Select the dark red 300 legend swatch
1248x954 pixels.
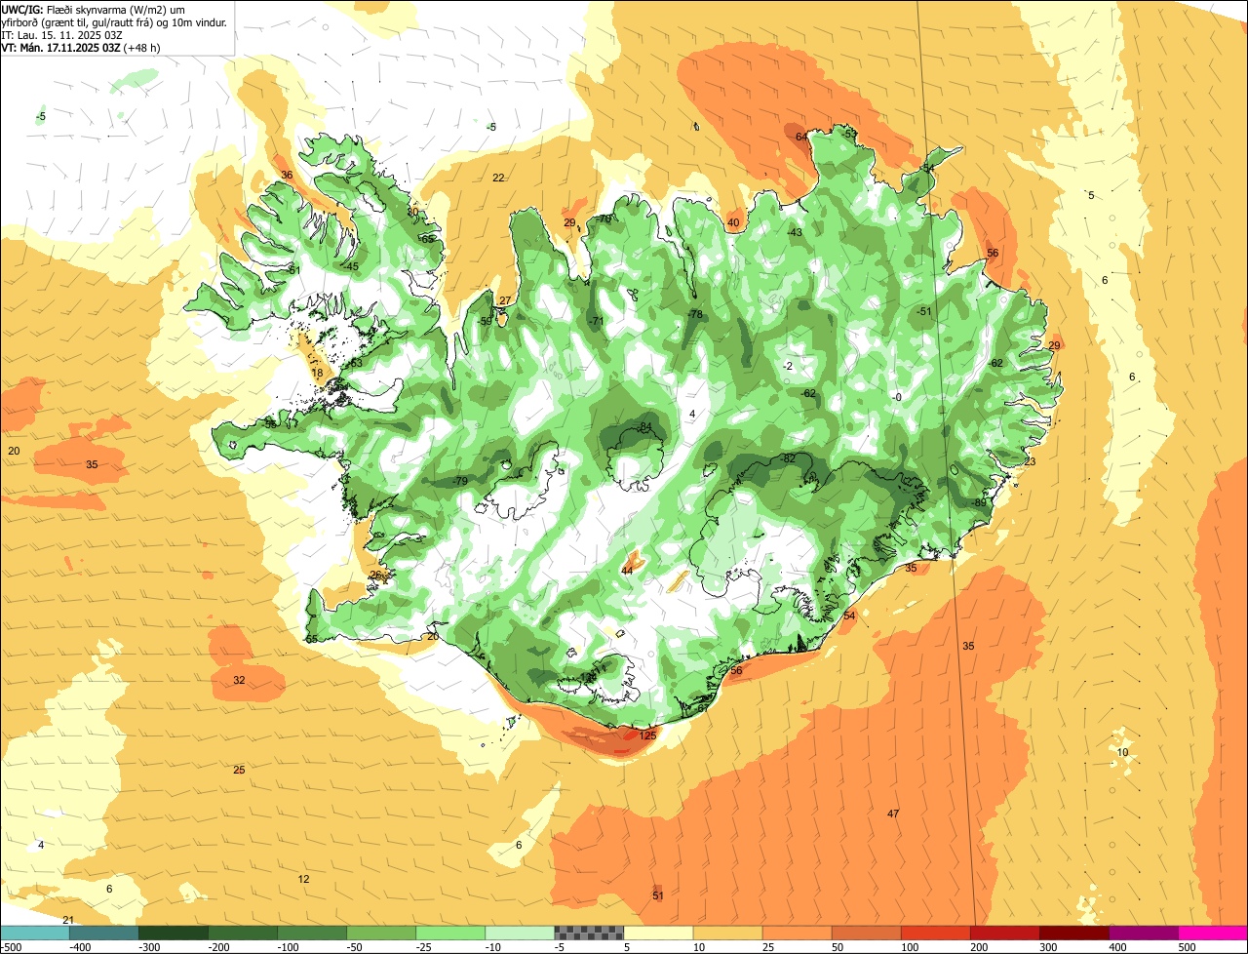click(1074, 933)
